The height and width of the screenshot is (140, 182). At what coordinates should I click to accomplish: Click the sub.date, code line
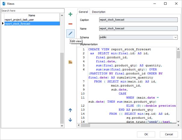pyautogui.click(x=119, y=90)
